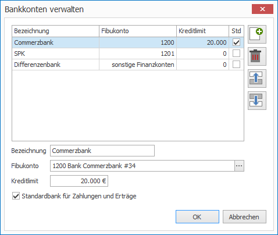Screen dimensions: 278x235
Task: Add a new bank account entry
Action: [257, 34]
